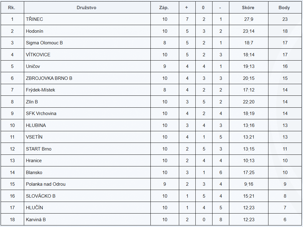Viewport: 303px width, 227px height.
Task: Open the TŘINEC team entry
Action: point(35,19)
